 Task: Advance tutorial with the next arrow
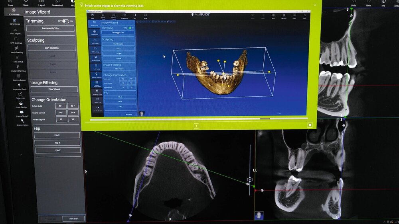196,126
